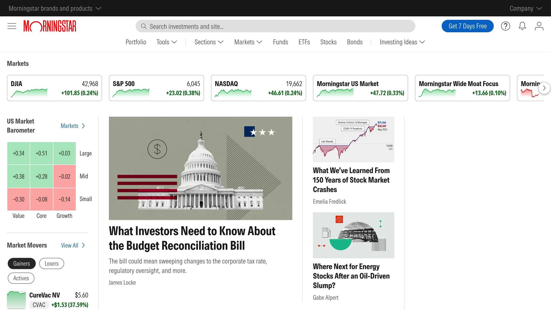
Task: Go to the Portfolio nav item
Action: coord(136,42)
